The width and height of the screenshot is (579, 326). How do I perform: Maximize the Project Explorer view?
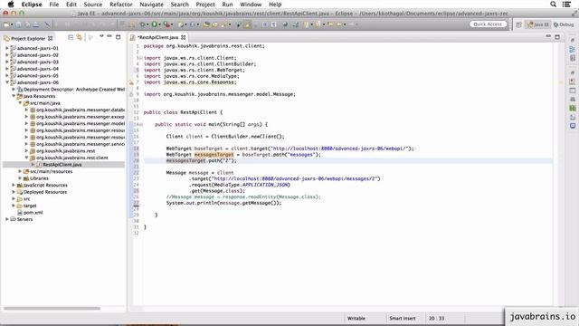pos(119,37)
